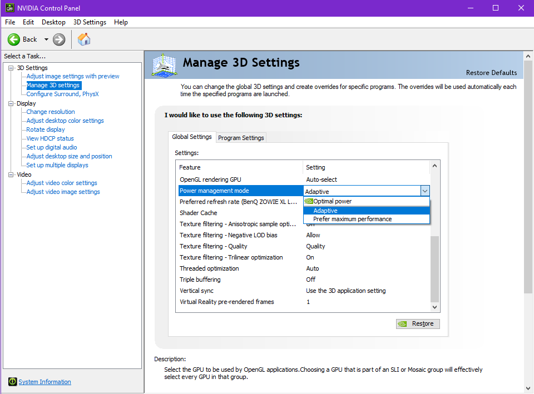
Task: Open the Back history dropdown arrow
Action: pyautogui.click(x=46, y=39)
